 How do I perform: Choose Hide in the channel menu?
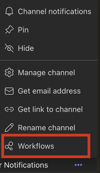coord(49,48)
